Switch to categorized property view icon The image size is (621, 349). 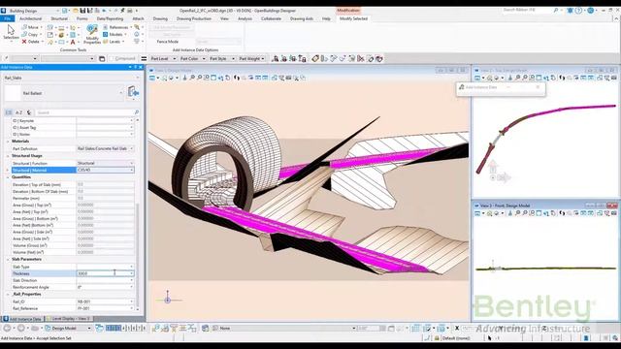pyautogui.click(x=9, y=112)
